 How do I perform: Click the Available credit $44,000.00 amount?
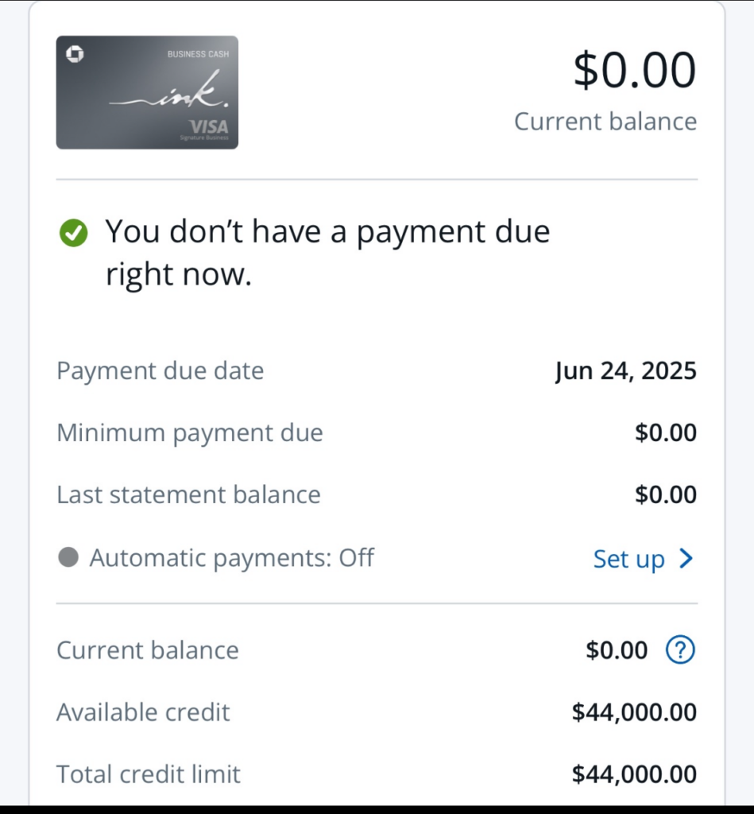point(633,712)
